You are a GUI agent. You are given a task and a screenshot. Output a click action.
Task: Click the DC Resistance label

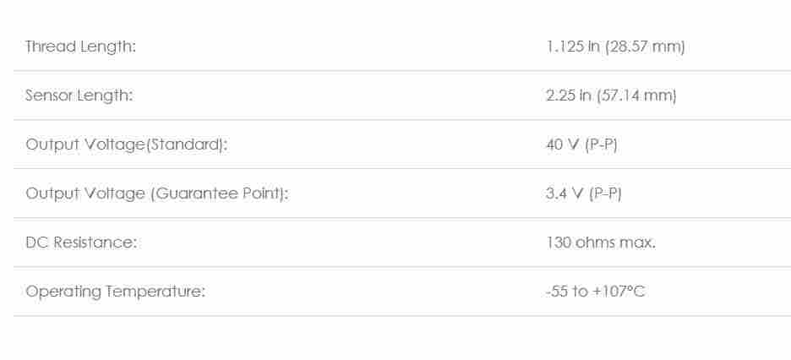click(x=81, y=243)
